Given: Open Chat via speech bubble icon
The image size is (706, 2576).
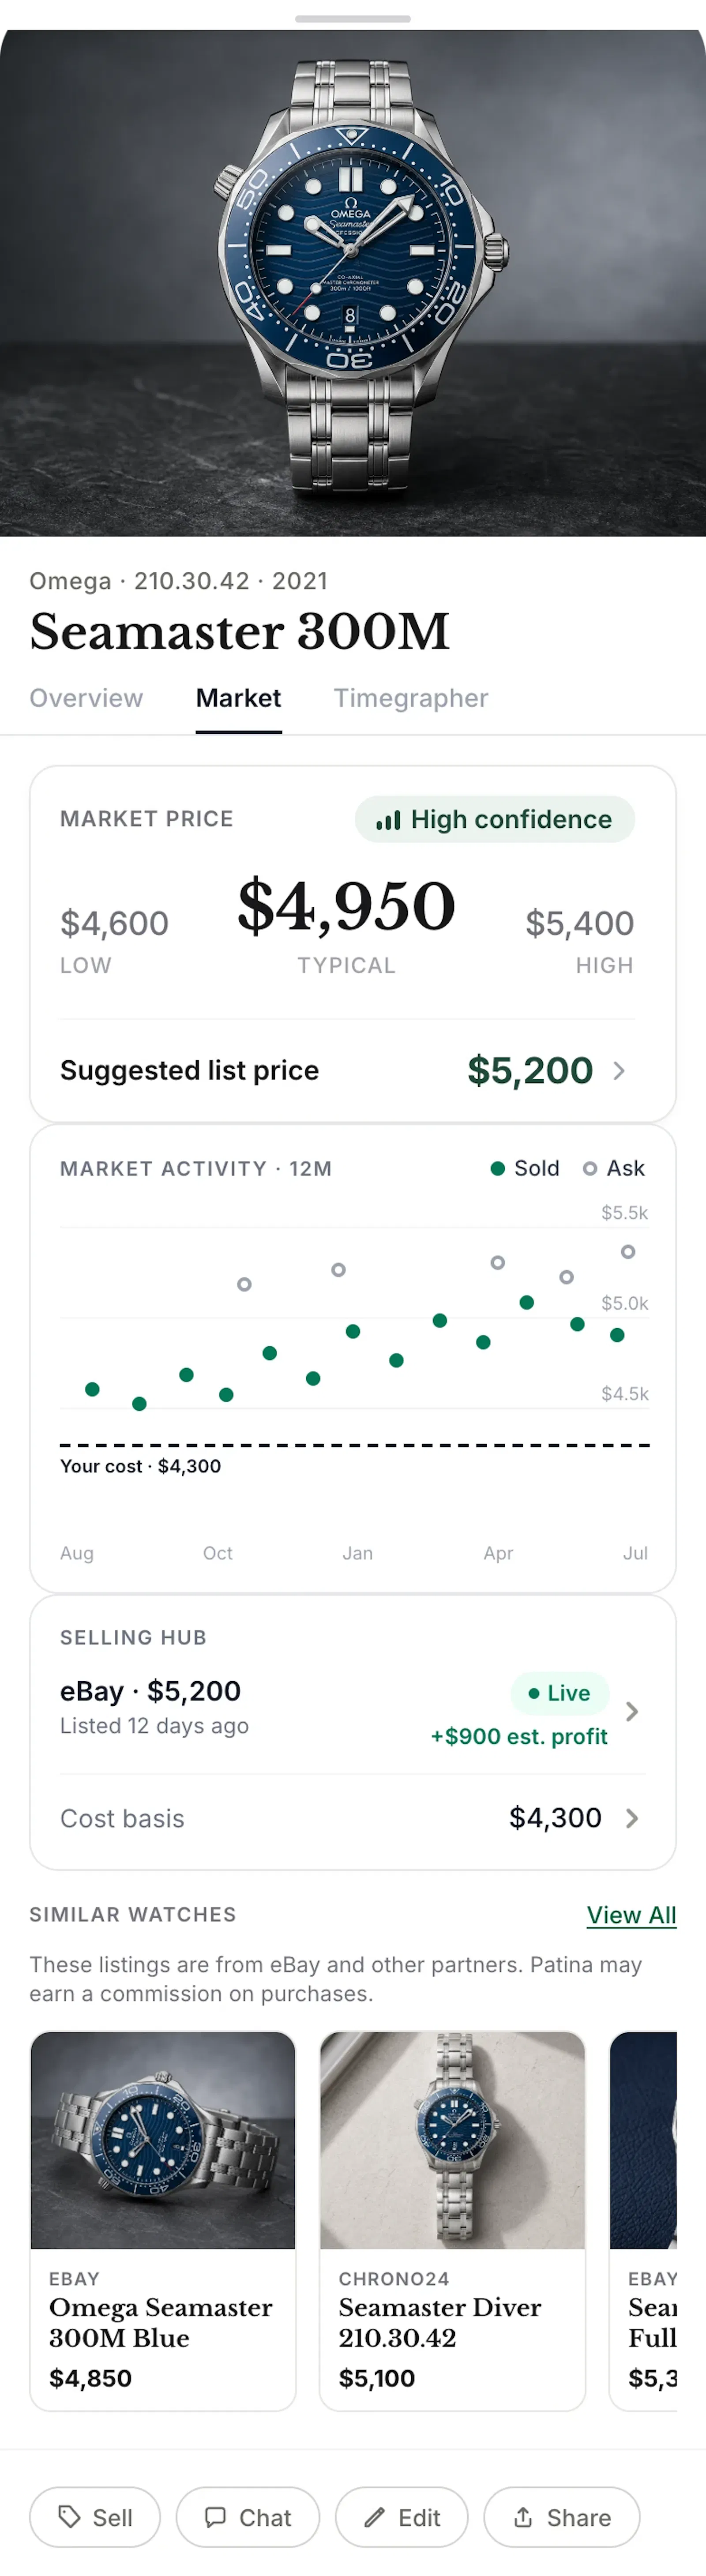Looking at the screenshot, I should [x=215, y=2516].
